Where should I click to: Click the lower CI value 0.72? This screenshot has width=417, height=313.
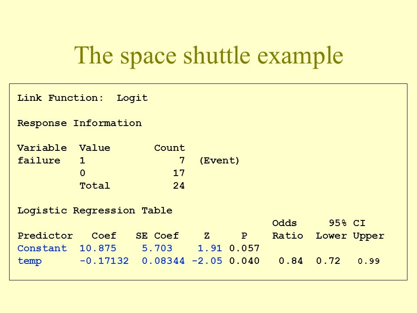[x=328, y=261]
